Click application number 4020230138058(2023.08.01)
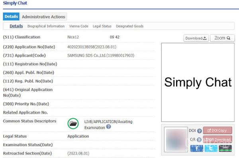 [92, 47]
